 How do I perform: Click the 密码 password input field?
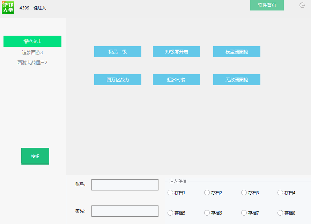pyautogui.click(x=125, y=211)
